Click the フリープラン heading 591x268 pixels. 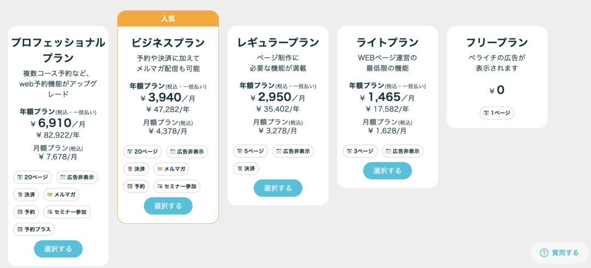coord(497,43)
